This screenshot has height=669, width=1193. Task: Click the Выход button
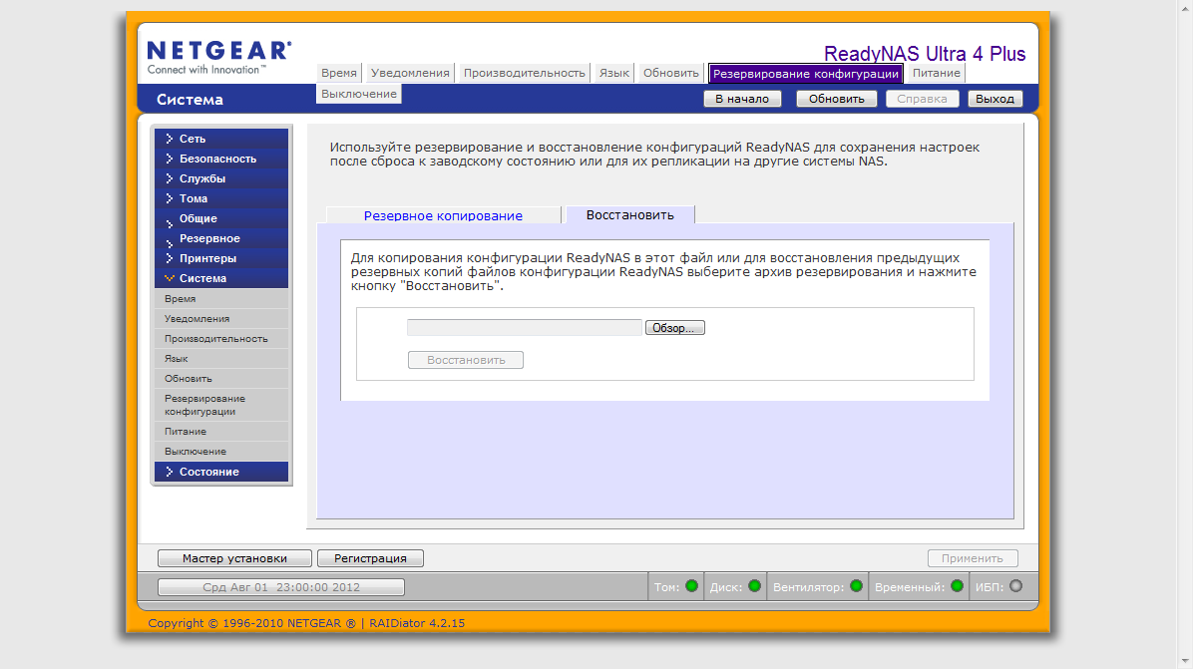pos(995,99)
